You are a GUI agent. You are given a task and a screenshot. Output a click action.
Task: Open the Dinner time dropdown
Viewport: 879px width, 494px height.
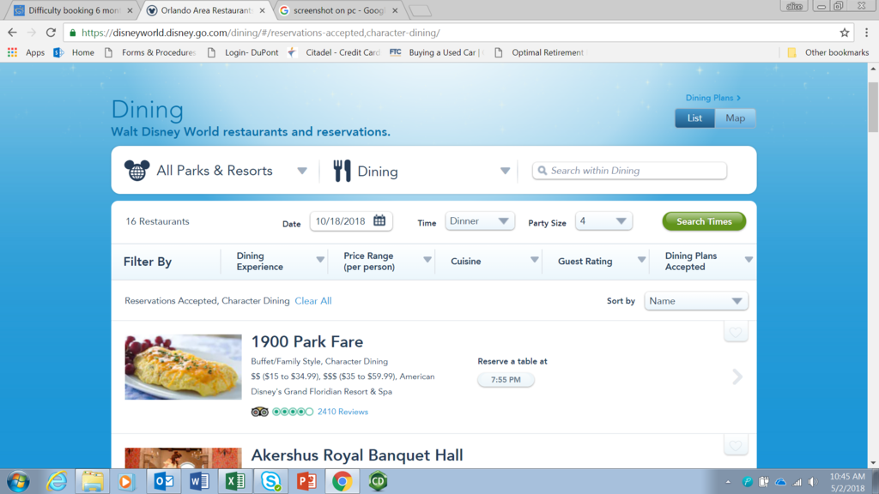(x=479, y=221)
